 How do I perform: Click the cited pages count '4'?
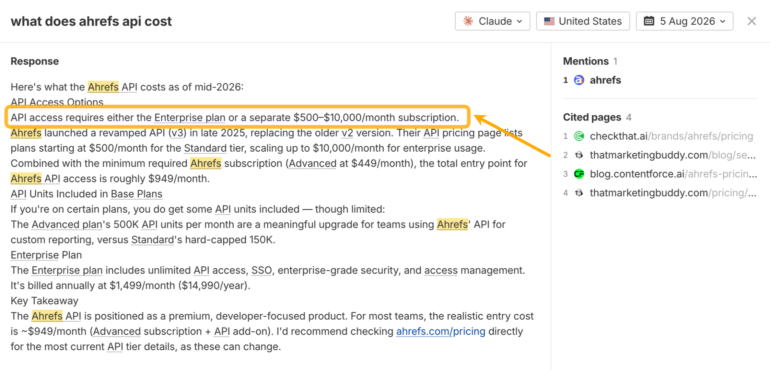coord(629,117)
